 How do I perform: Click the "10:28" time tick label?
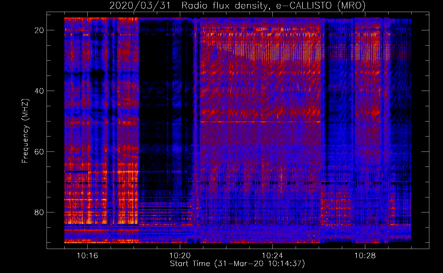(x=365, y=256)
